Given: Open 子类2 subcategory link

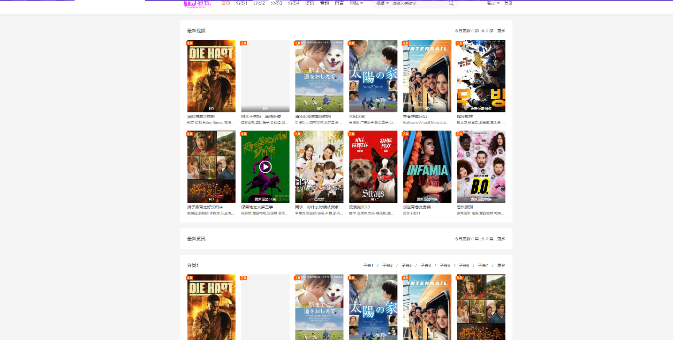Looking at the screenshot, I should pos(387,266).
